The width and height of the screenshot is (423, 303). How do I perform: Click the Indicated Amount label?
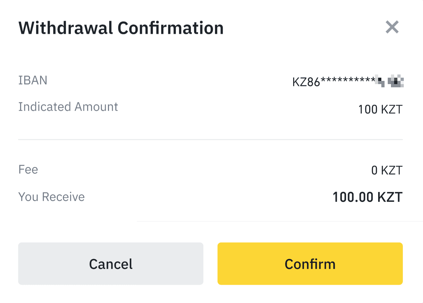[68, 107]
